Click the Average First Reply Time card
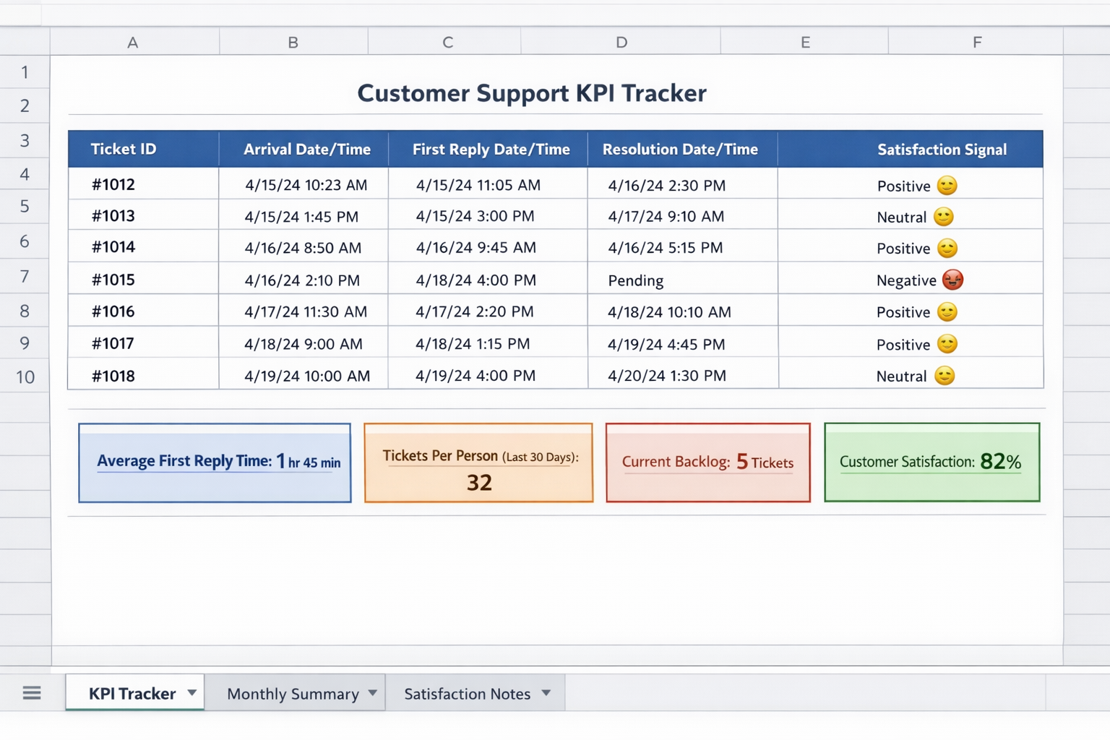1110x740 pixels. pyautogui.click(x=215, y=462)
